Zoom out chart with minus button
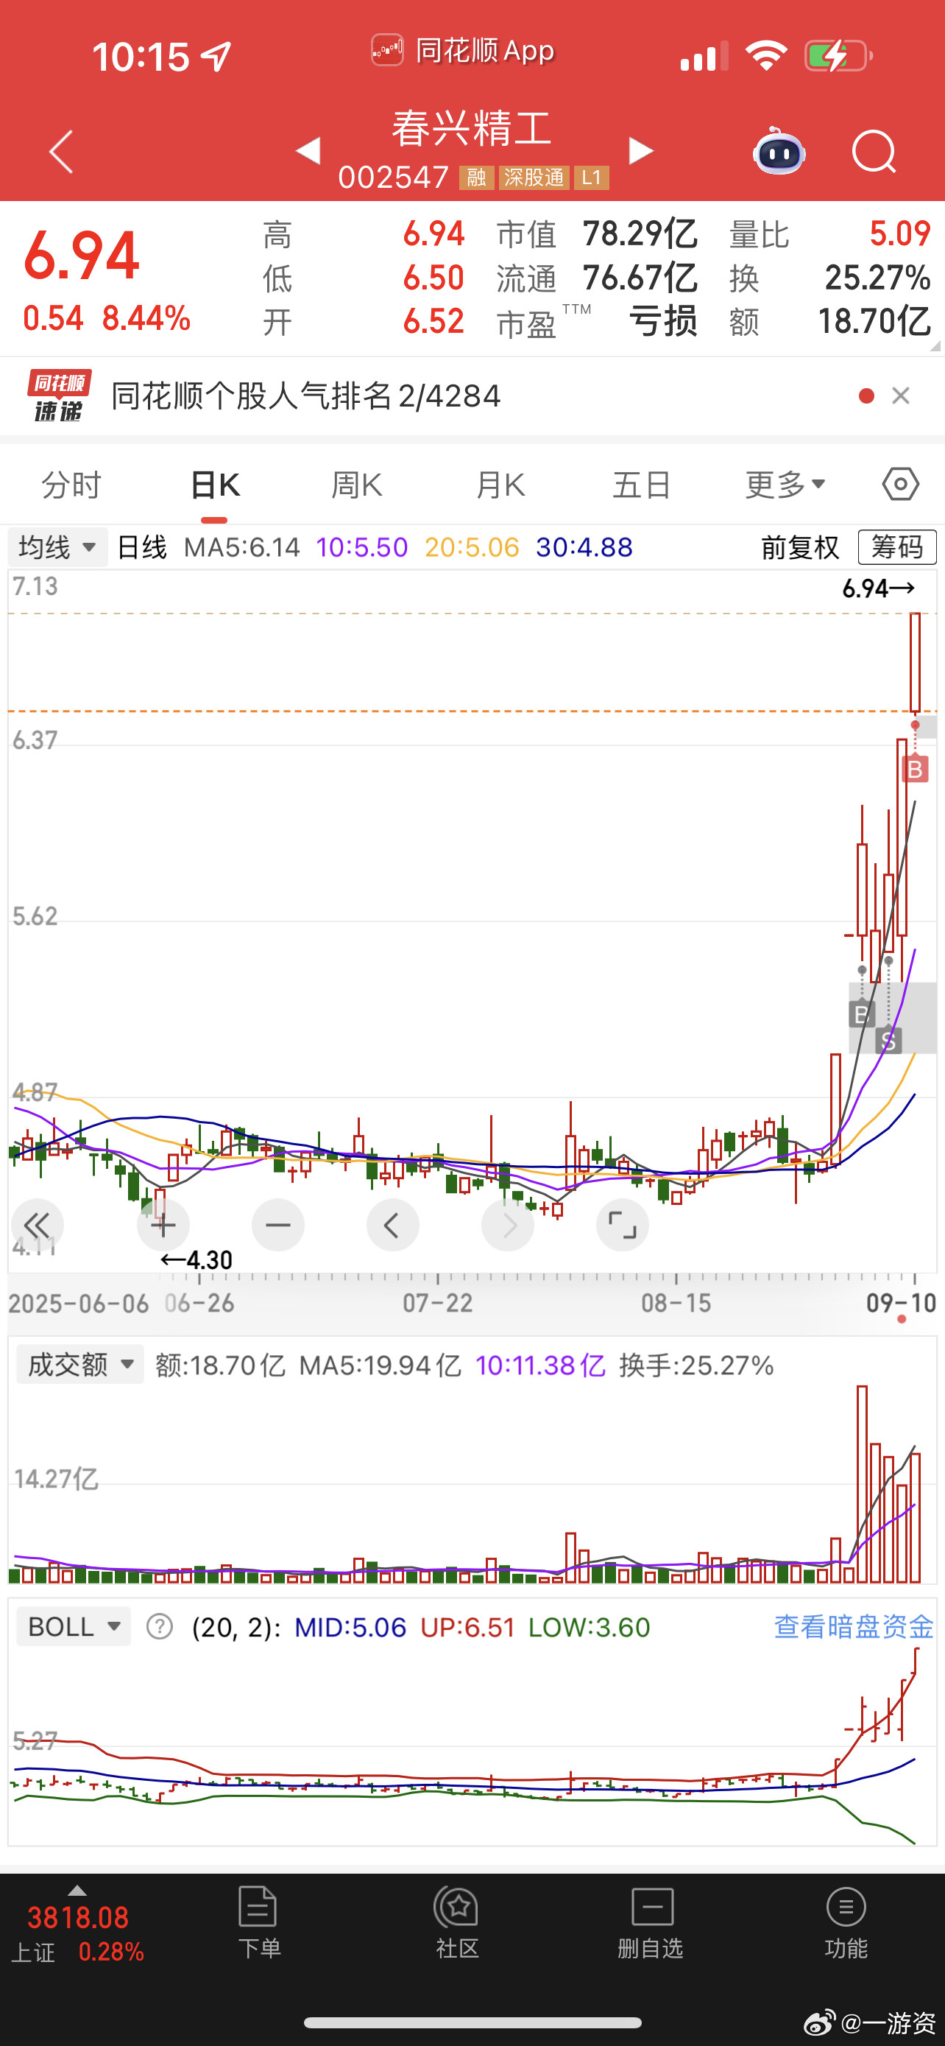The width and height of the screenshot is (945, 2046). [277, 1226]
